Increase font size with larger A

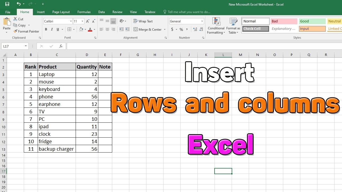(x=88, y=21)
